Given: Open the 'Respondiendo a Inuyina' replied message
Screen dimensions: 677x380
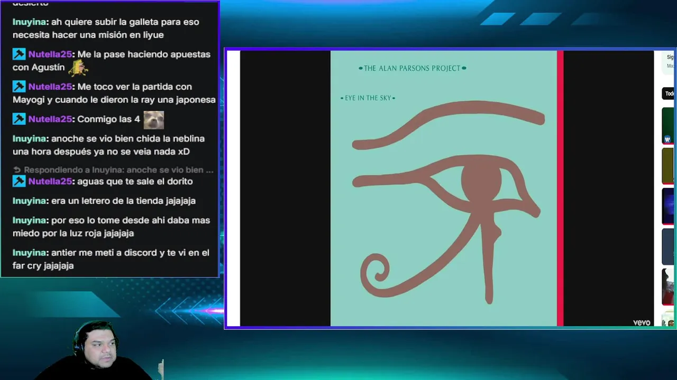Looking at the screenshot, I should point(113,170).
